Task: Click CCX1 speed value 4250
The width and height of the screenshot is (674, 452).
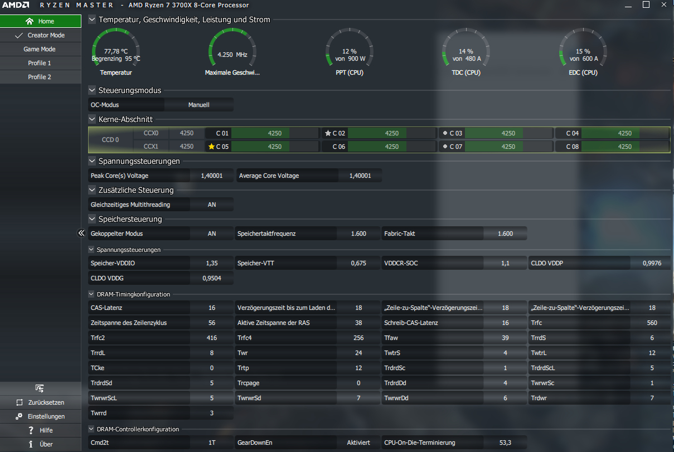Action: 186,147
